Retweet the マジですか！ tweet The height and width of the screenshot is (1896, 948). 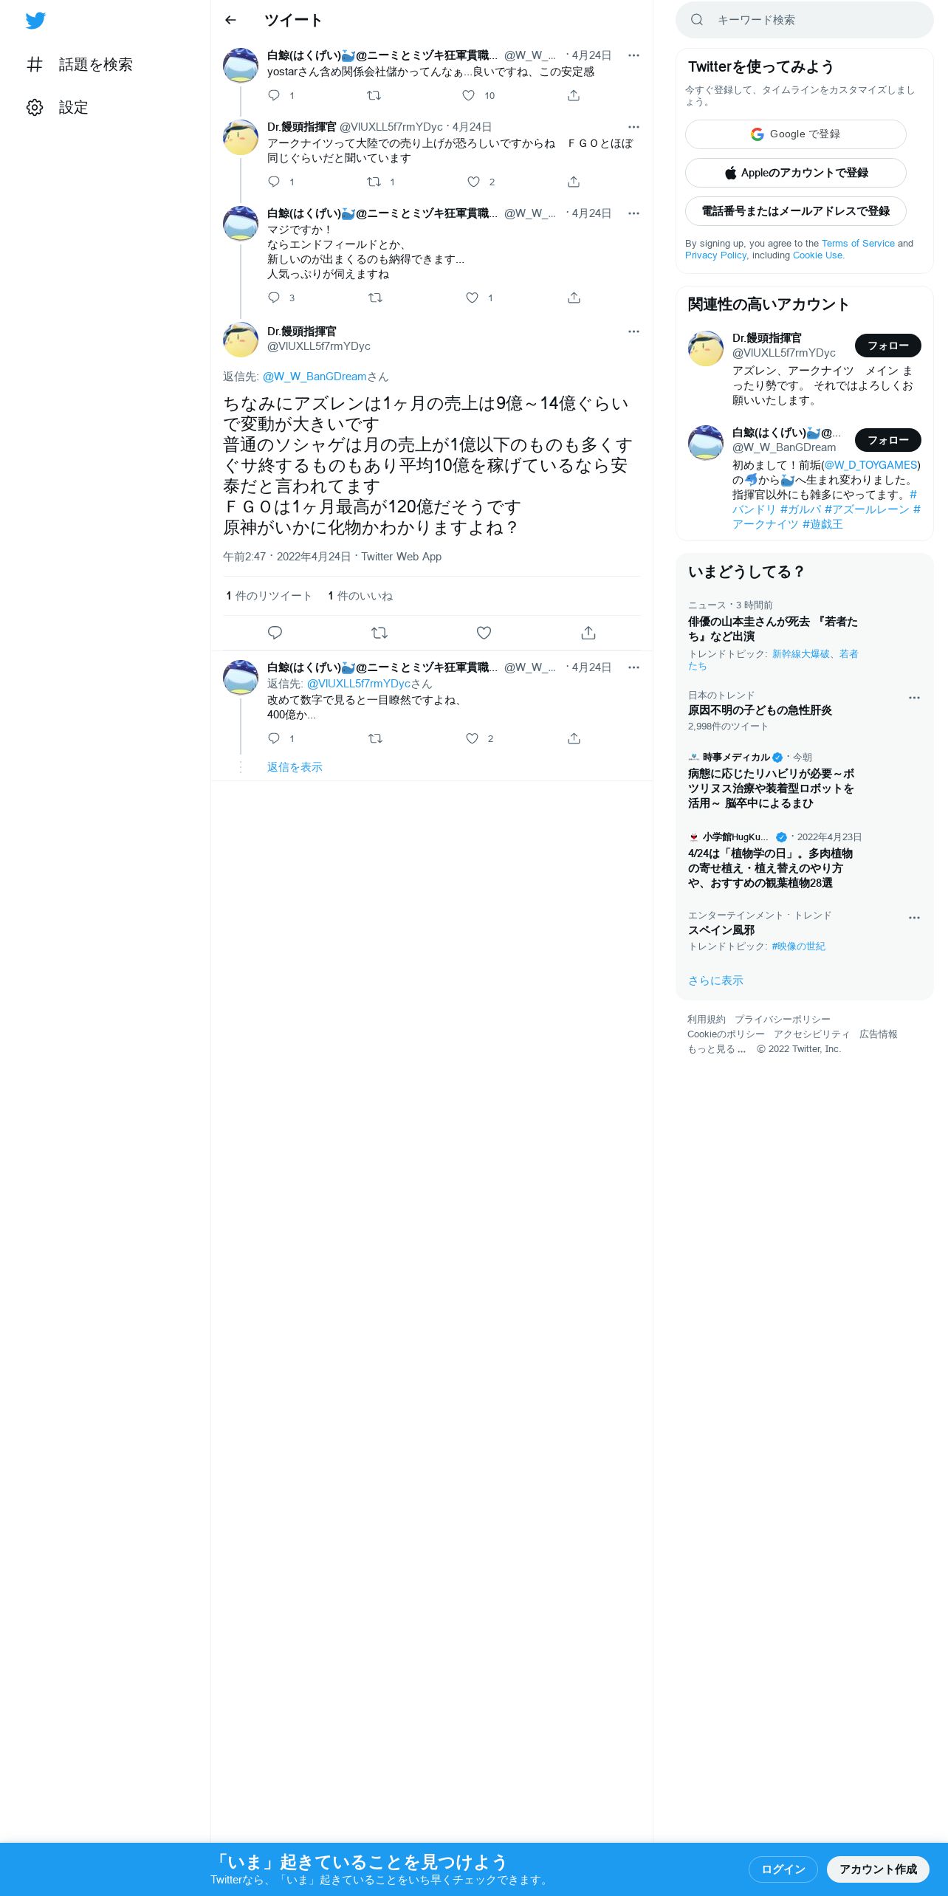click(x=375, y=298)
